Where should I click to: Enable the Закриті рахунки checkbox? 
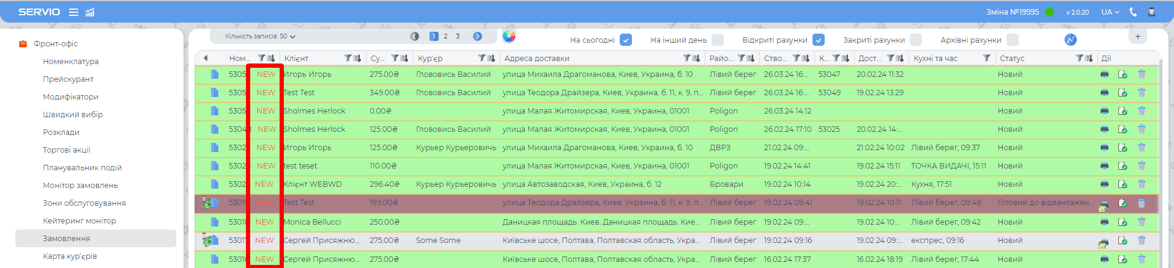(916, 40)
